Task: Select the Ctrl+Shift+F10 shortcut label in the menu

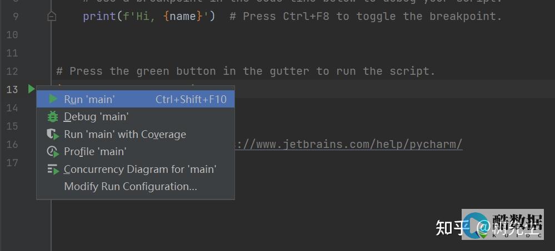Action: (191, 99)
